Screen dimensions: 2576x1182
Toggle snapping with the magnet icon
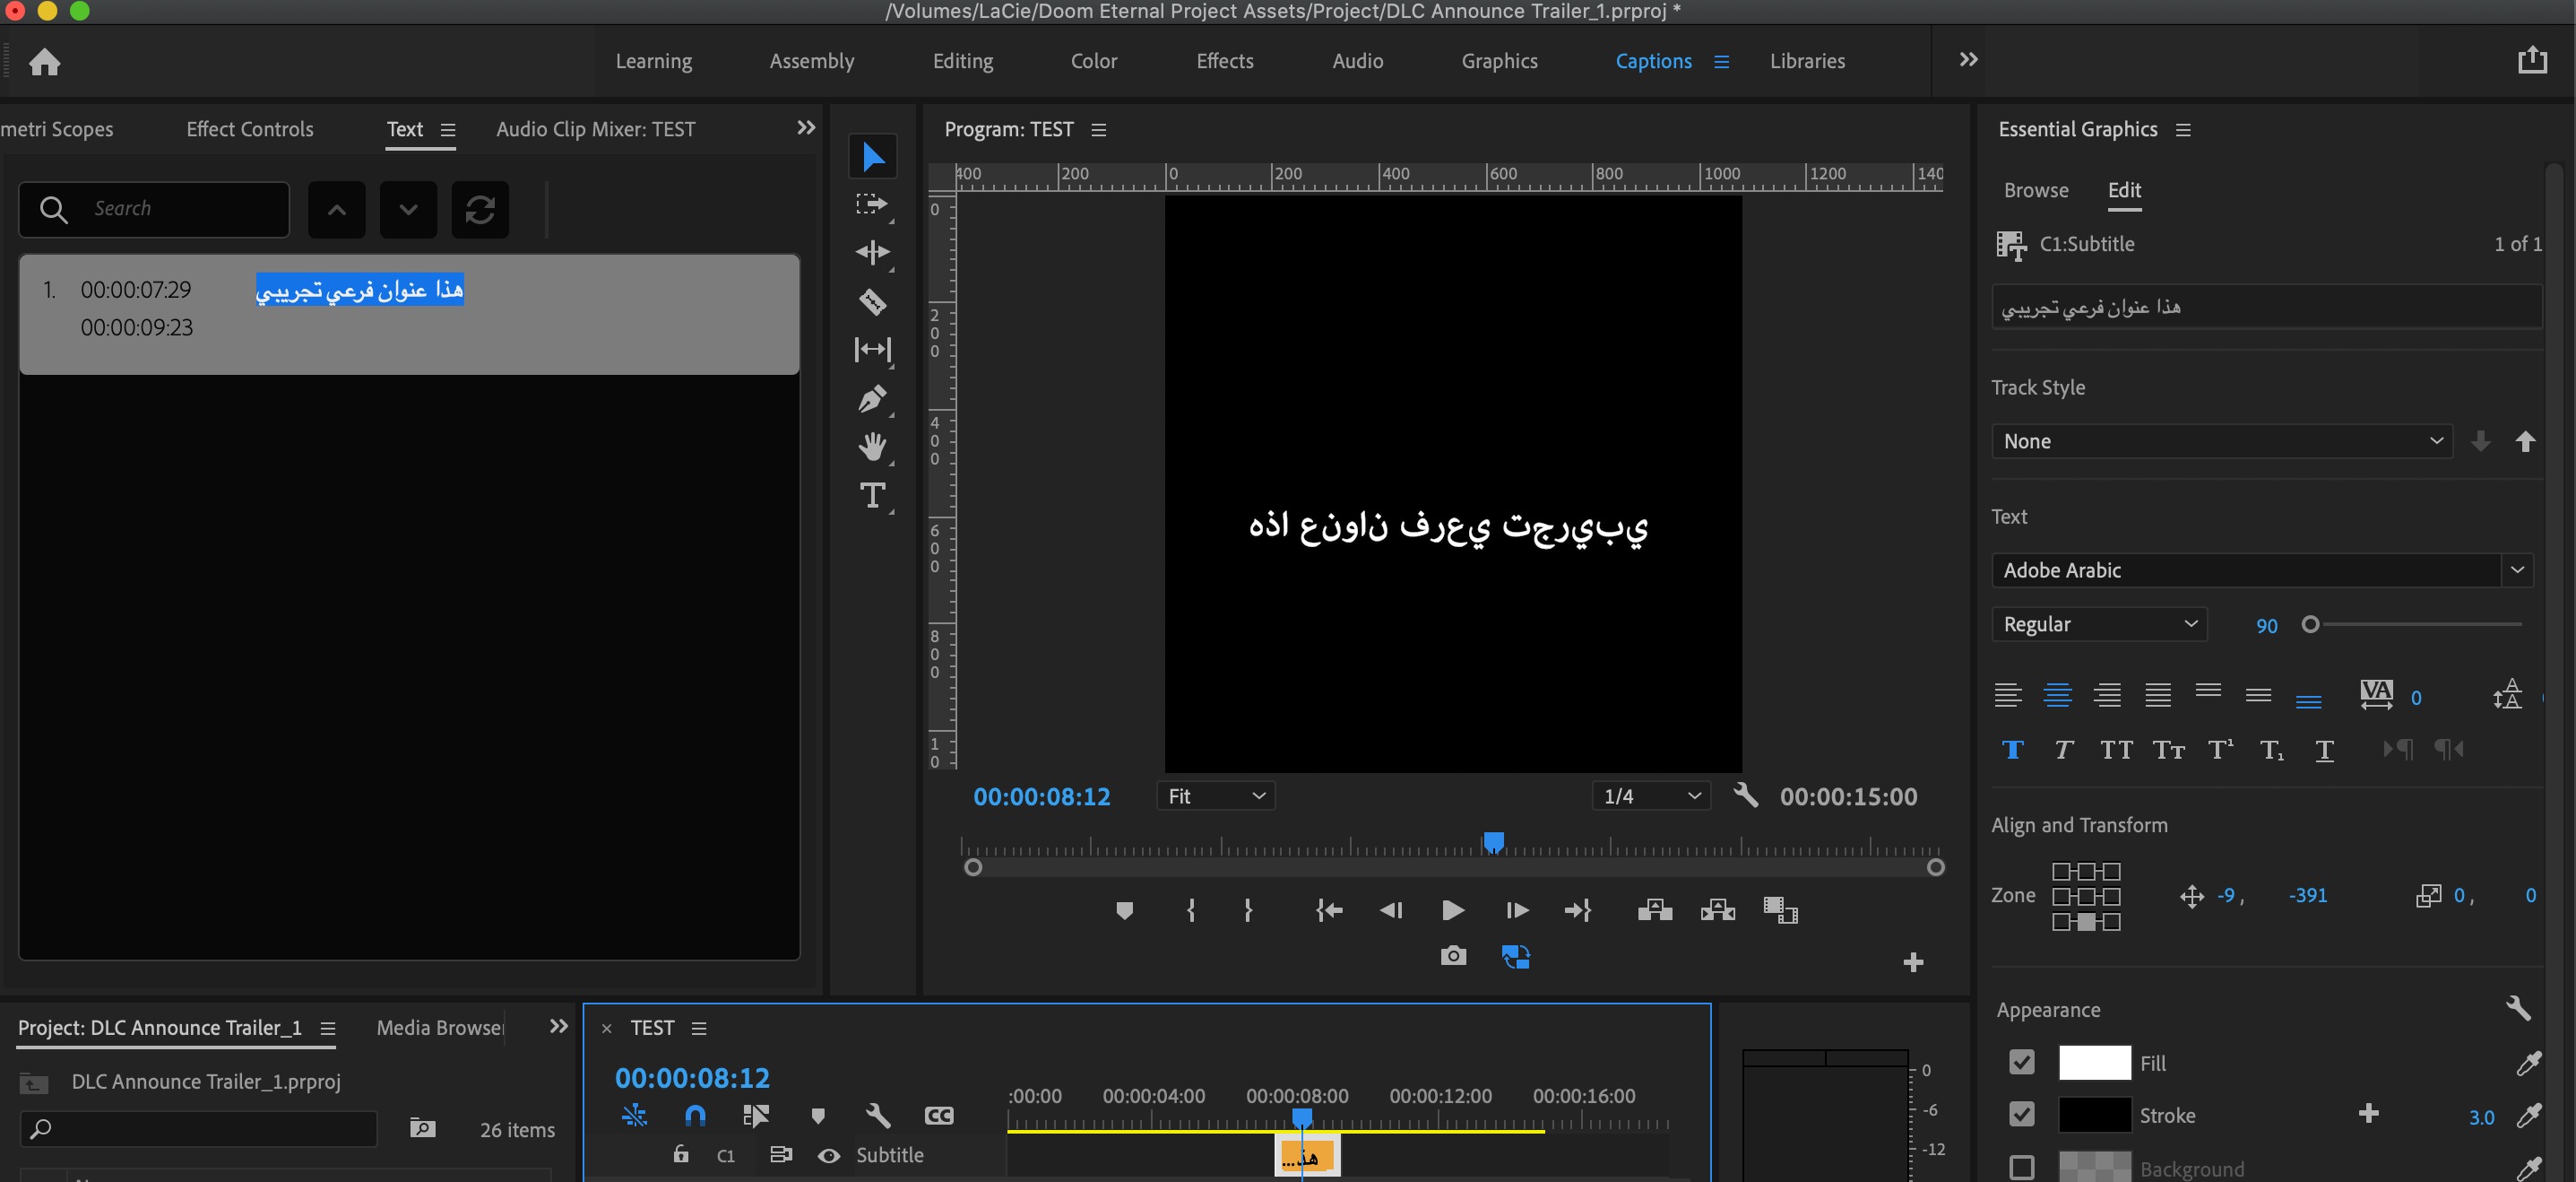[x=694, y=1115]
